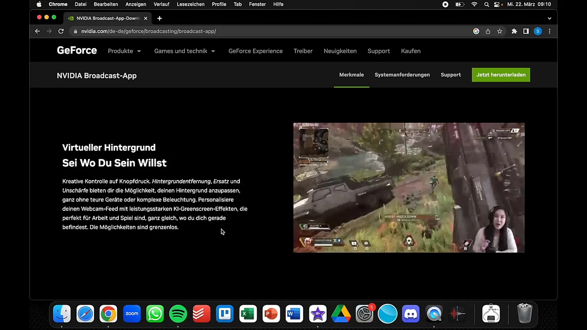The image size is (587, 330).
Task: Click the page refresh button
Action: coord(61,31)
